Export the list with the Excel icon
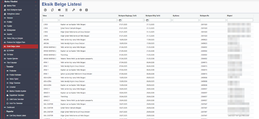This screenshot has width=259, height=119. click(x=59, y=10)
